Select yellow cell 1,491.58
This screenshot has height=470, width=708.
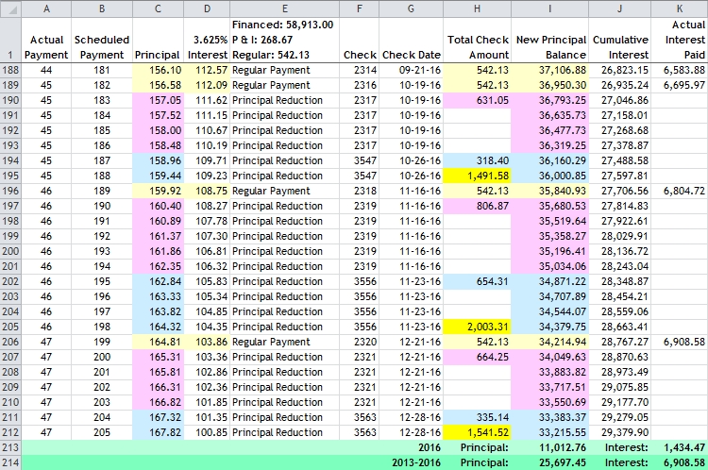pos(478,176)
